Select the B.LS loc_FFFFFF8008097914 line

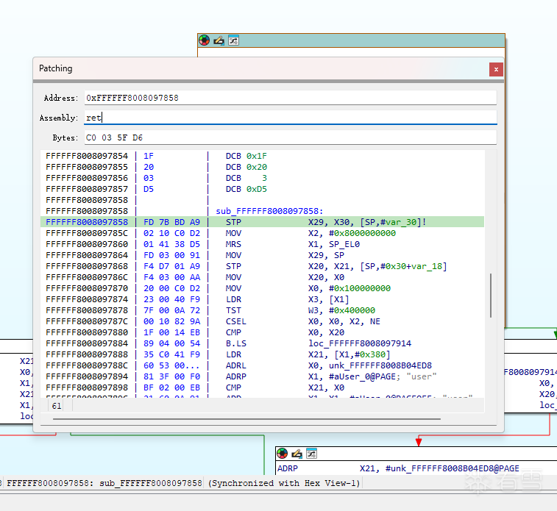click(263, 343)
